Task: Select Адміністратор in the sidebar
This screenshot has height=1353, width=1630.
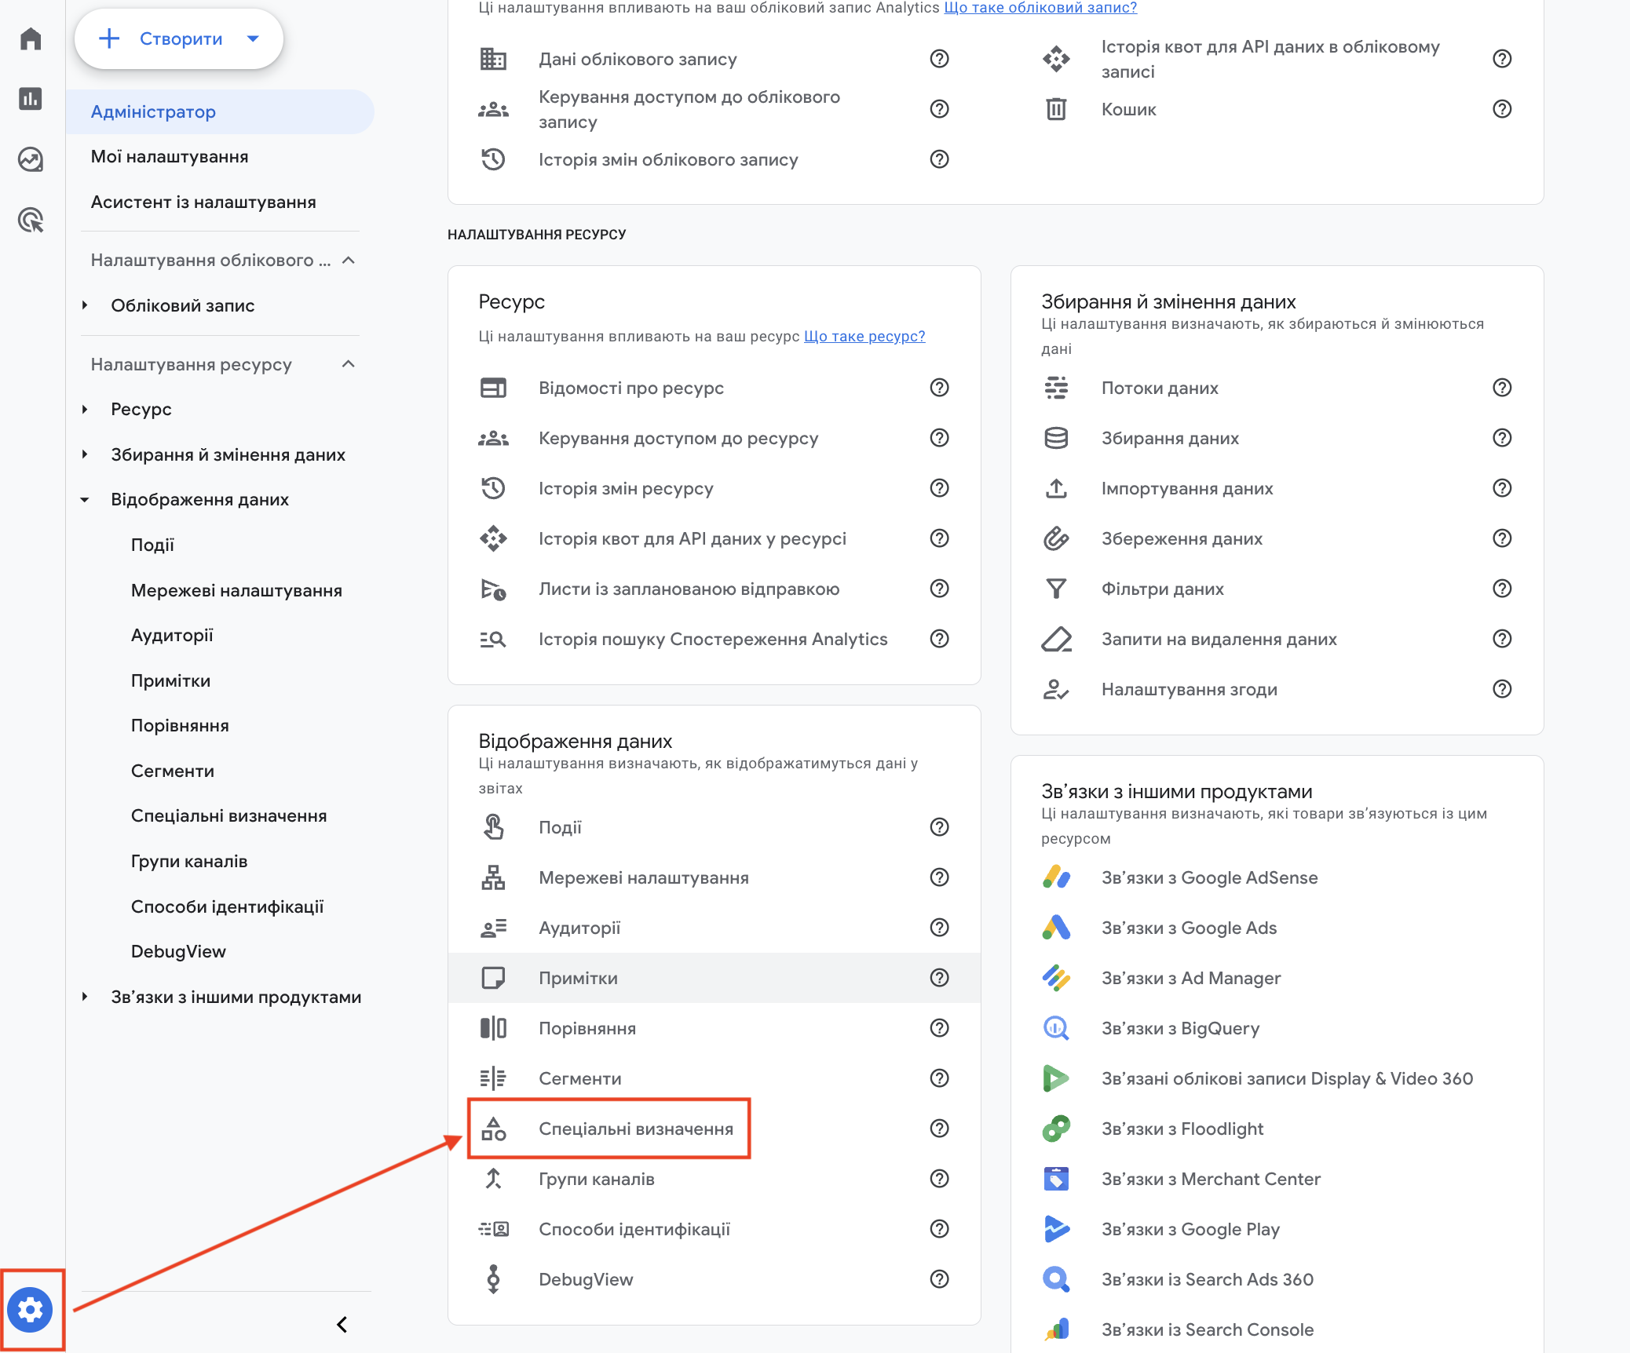Action: (153, 111)
